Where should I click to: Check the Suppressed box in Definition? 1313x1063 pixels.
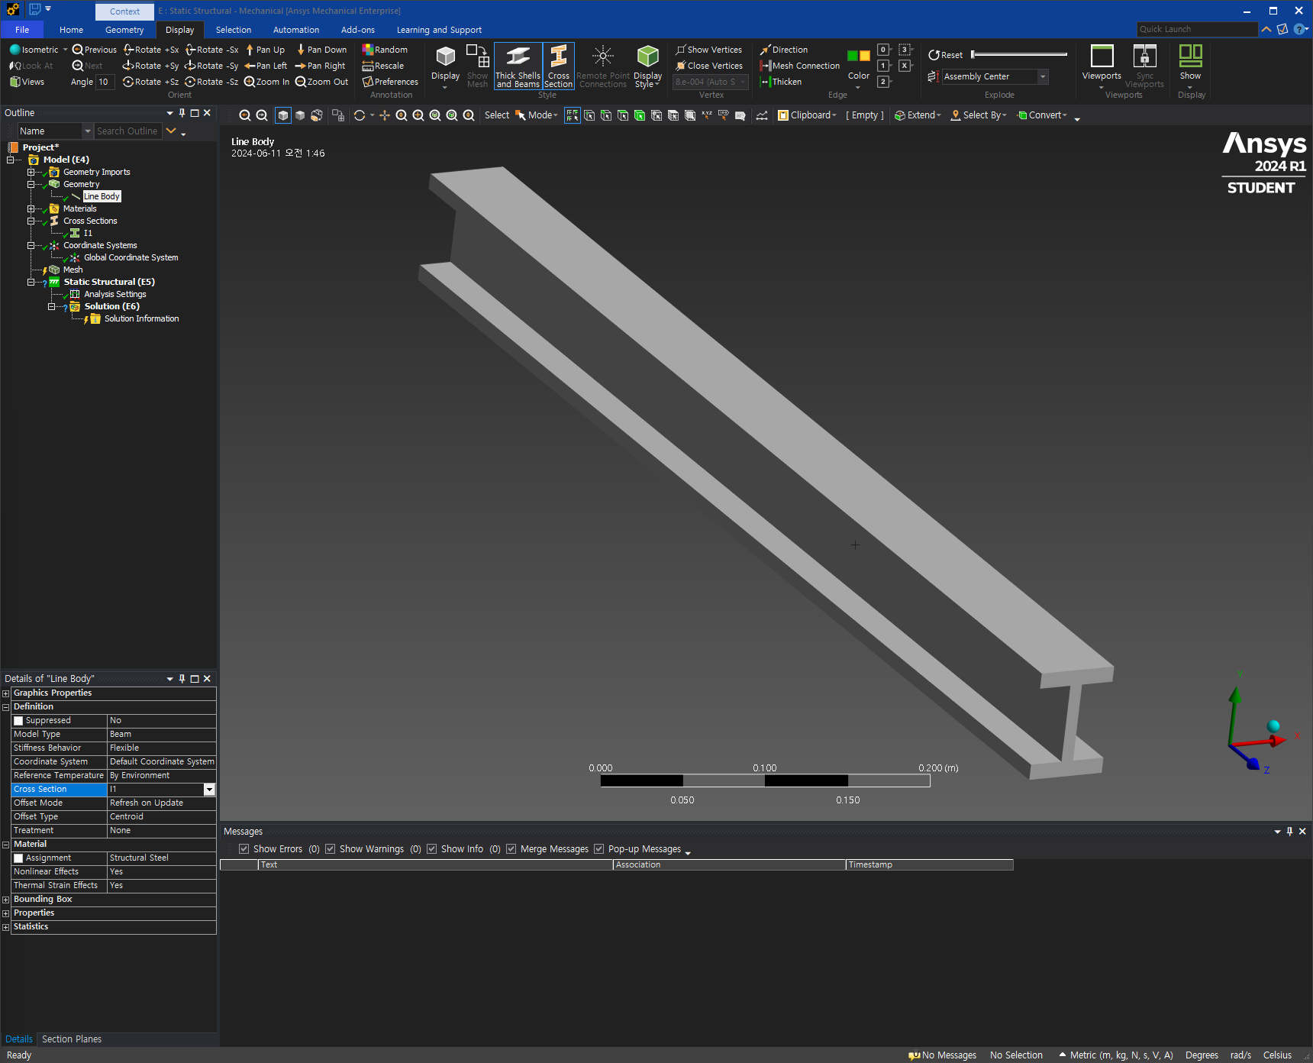[x=18, y=721]
